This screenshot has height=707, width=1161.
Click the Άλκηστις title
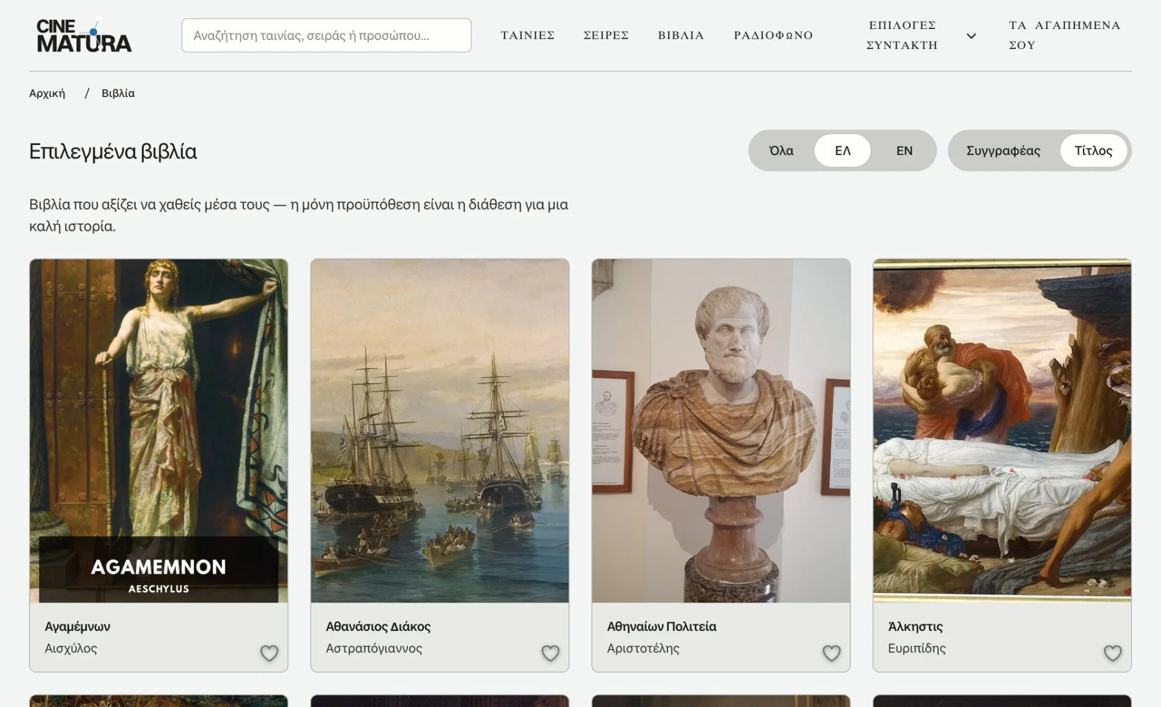coord(915,626)
